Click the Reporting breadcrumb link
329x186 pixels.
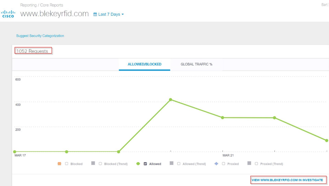[28, 5]
